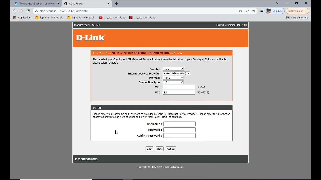Focus the Username field
This screenshot has height=180, width=321.
coord(179,124)
